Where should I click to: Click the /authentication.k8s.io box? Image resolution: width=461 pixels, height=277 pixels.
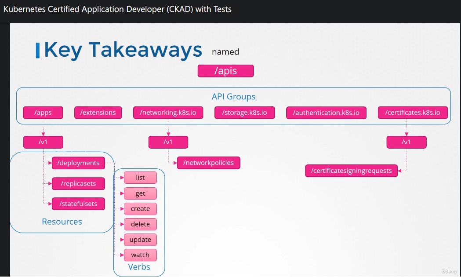click(326, 113)
